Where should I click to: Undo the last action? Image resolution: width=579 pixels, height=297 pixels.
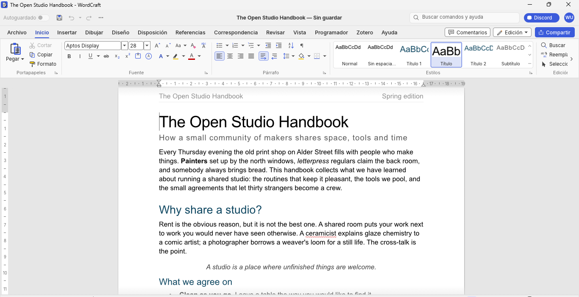point(71,18)
